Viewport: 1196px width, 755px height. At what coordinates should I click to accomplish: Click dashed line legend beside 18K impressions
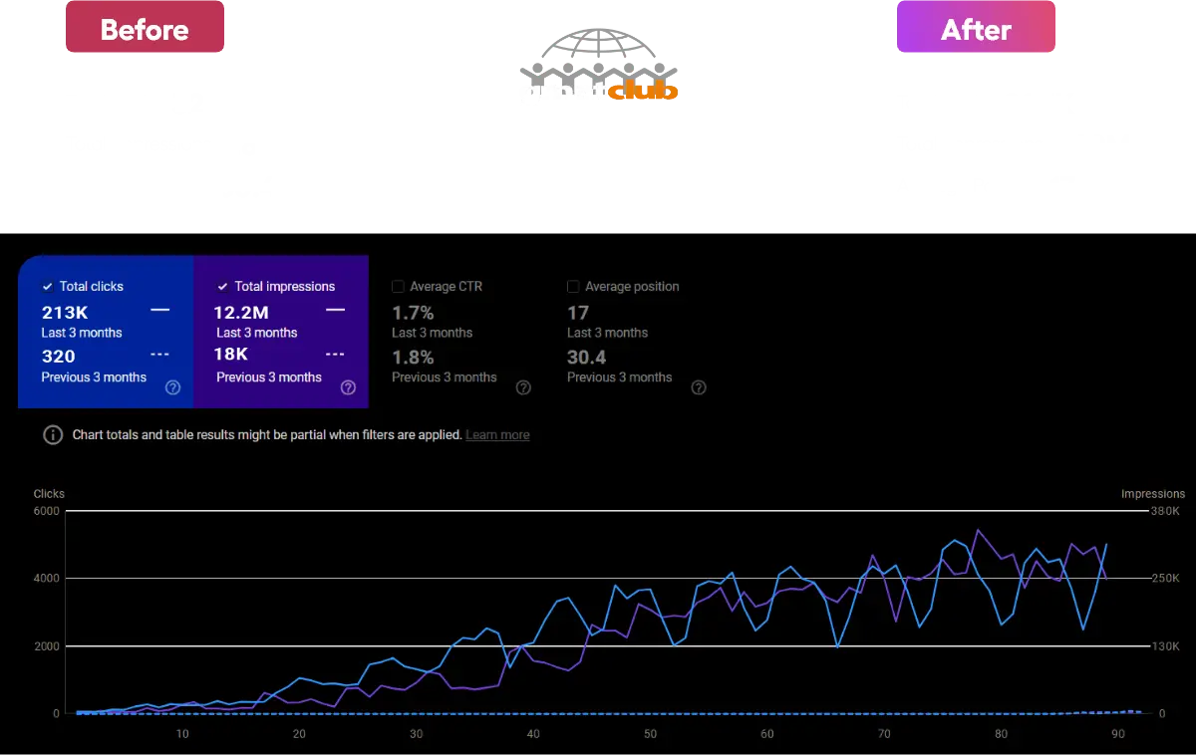[335, 355]
